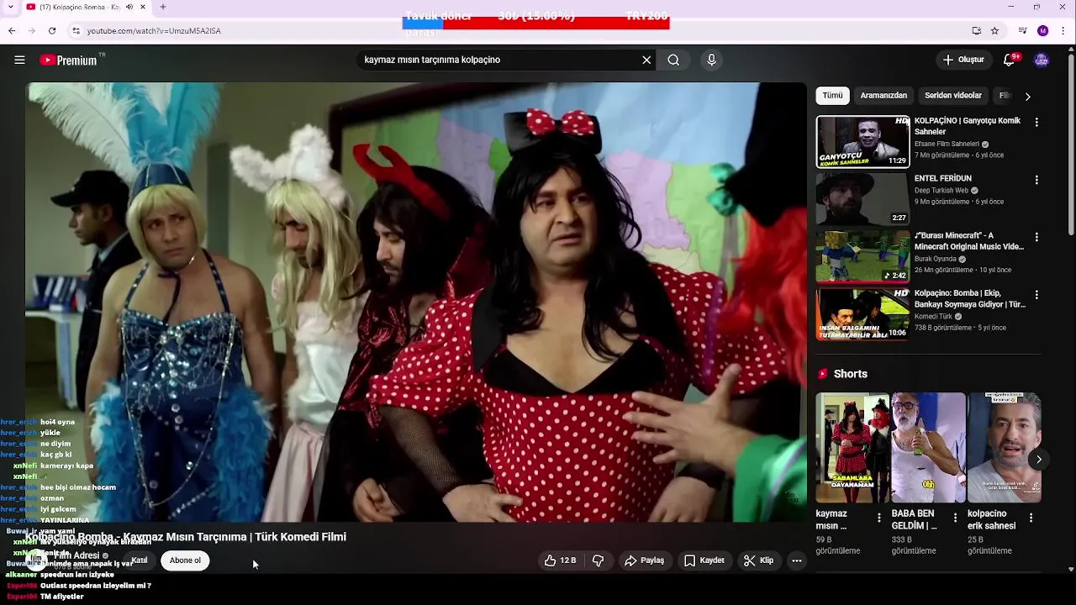The height and width of the screenshot is (605, 1076).
Task: Click the Komedi Türk channel name
Action: [x=933, y=317]
